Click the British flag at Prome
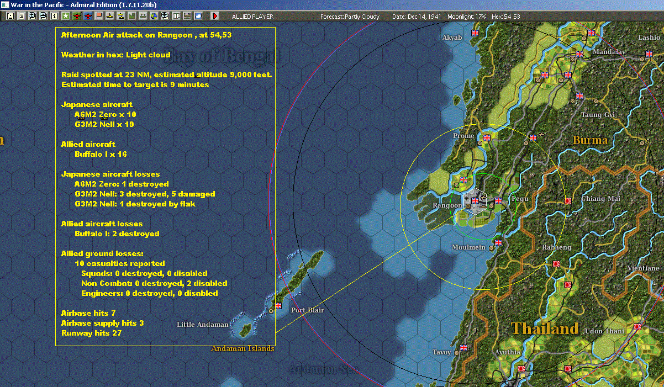The image size is (664, 387). [x=487, y=138]
